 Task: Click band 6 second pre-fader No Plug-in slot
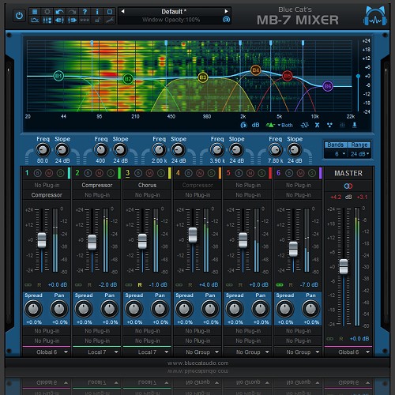click(x=298, y=195)
